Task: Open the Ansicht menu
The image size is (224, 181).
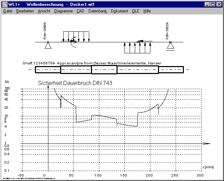Action: (x=44, y=11)
